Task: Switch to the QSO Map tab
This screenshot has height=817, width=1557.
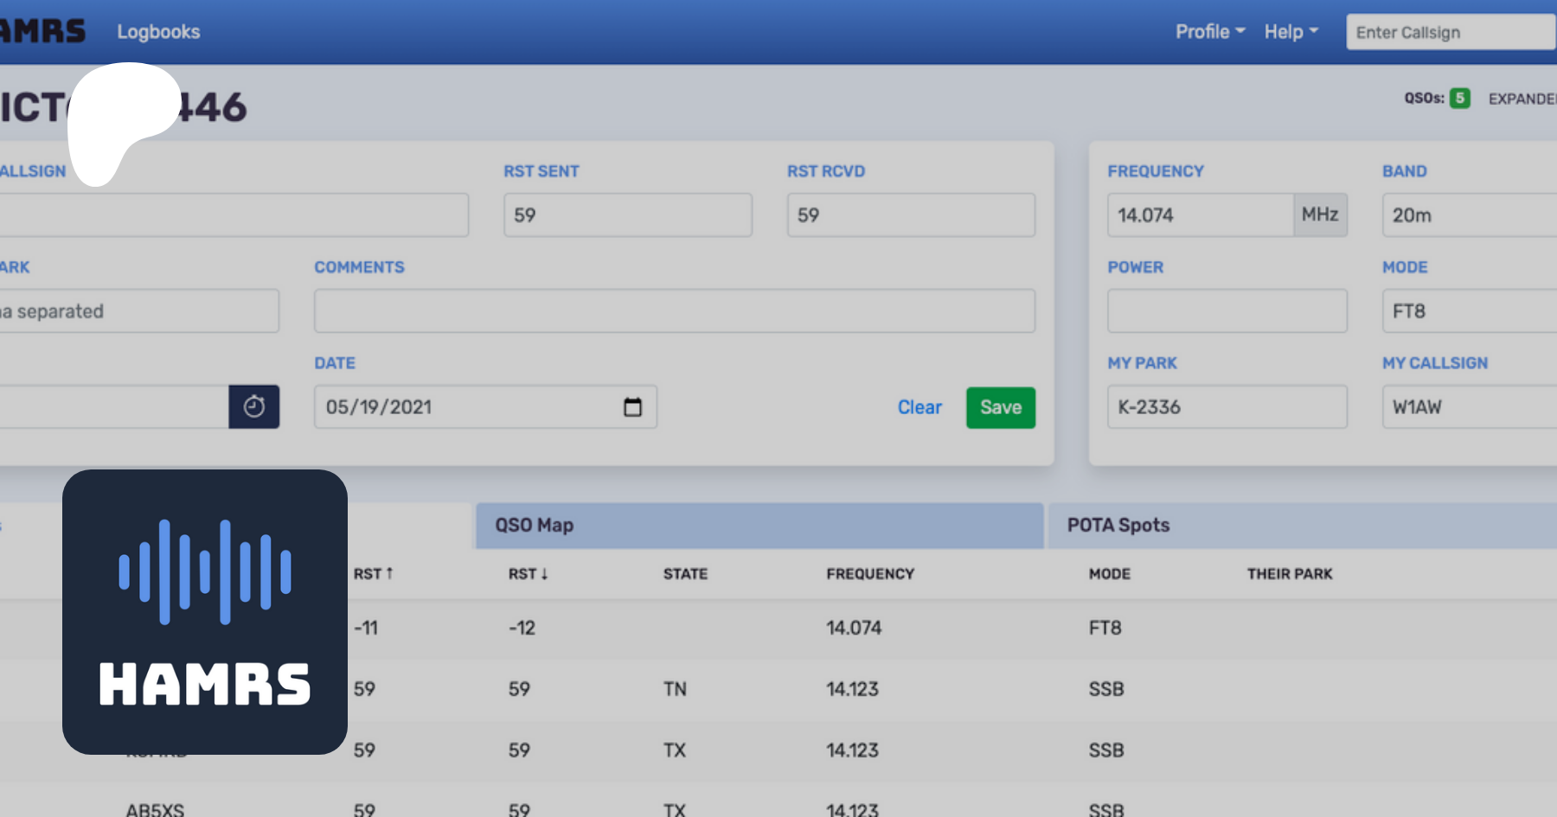Action: click(759, 526)
